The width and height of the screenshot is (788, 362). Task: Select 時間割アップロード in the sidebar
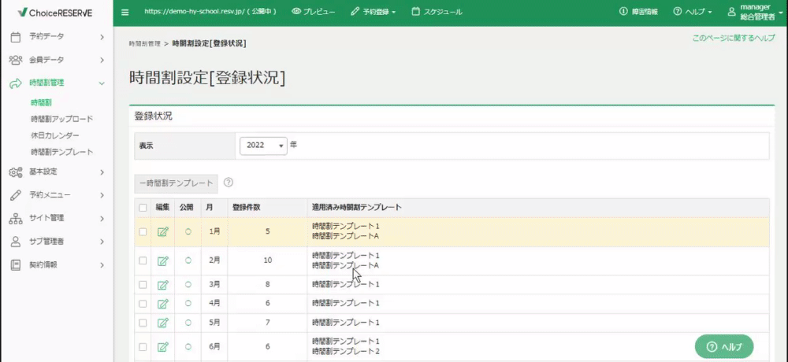coord(61,119)
